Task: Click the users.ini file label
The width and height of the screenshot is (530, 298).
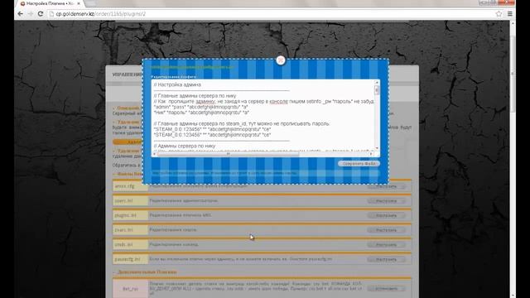Action: click(123, 200)
